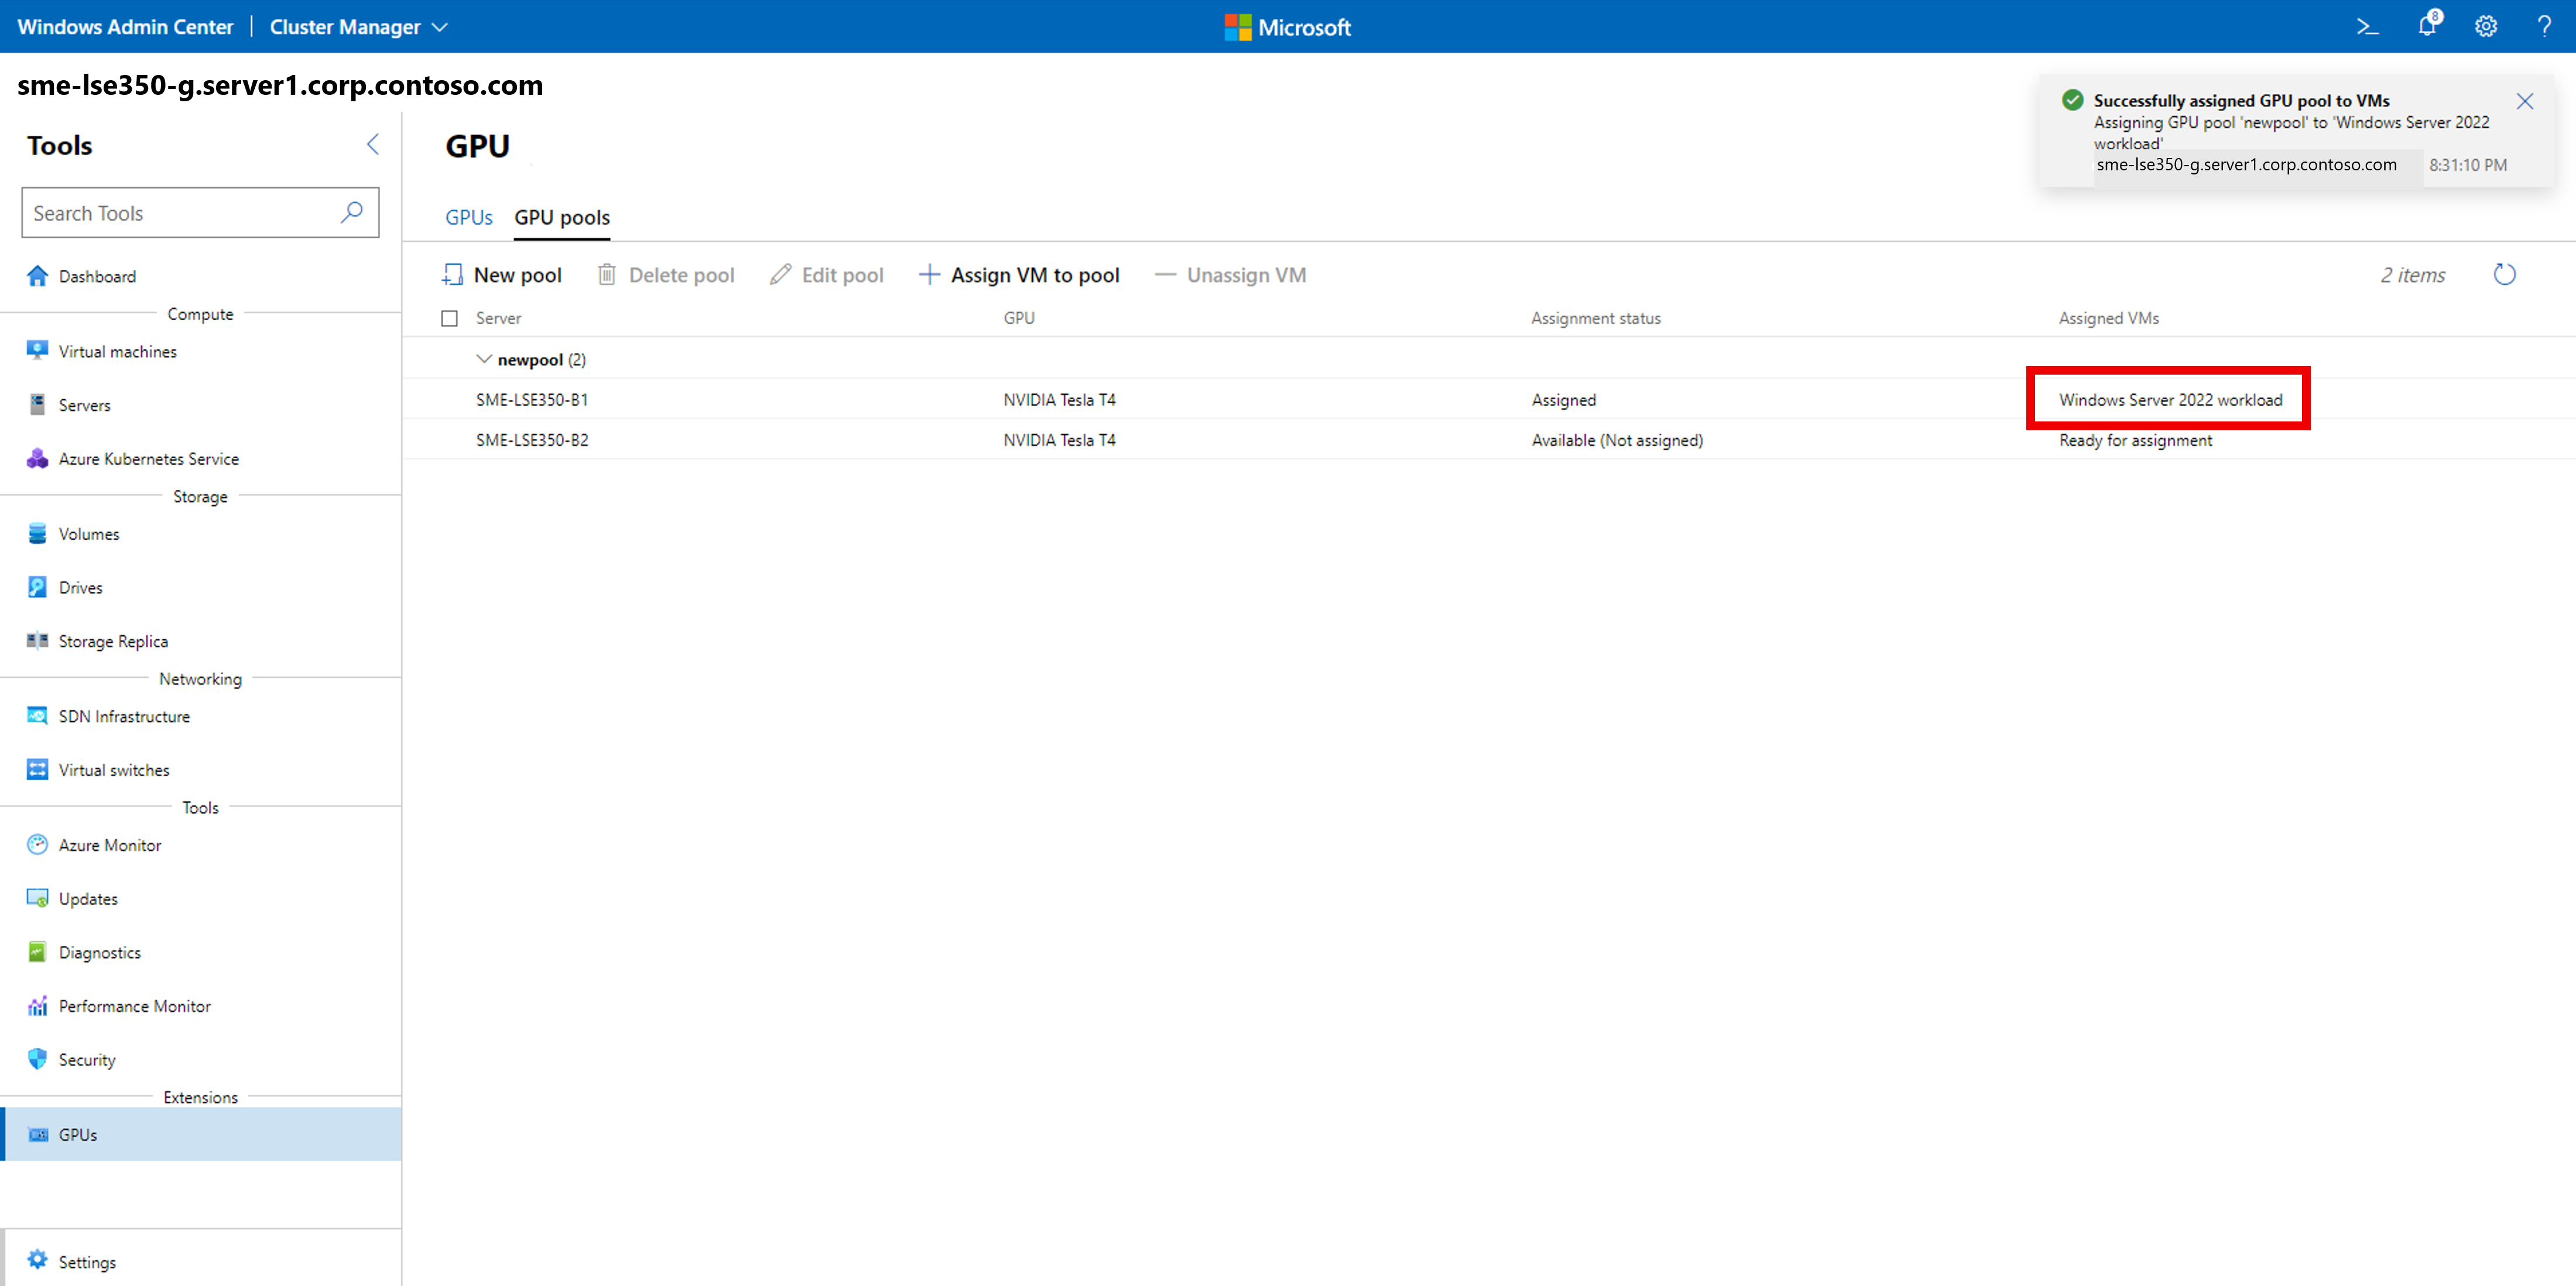Refresh the GPU pools list

2504,274
